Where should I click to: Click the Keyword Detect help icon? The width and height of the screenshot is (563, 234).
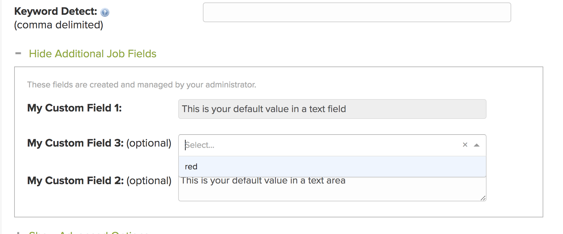[105, 12]
